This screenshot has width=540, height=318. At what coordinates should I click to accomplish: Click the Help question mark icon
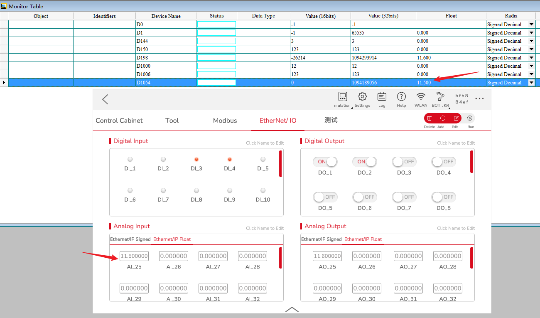(x=401, y=97)
